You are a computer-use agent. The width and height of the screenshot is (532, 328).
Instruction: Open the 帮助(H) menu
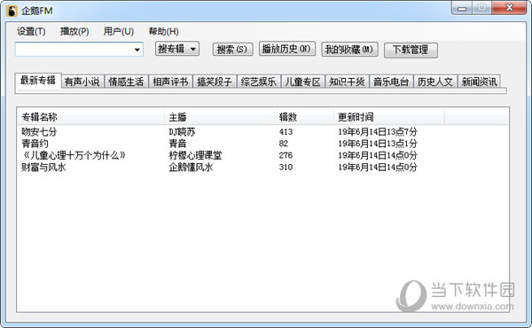coord(163,32)
